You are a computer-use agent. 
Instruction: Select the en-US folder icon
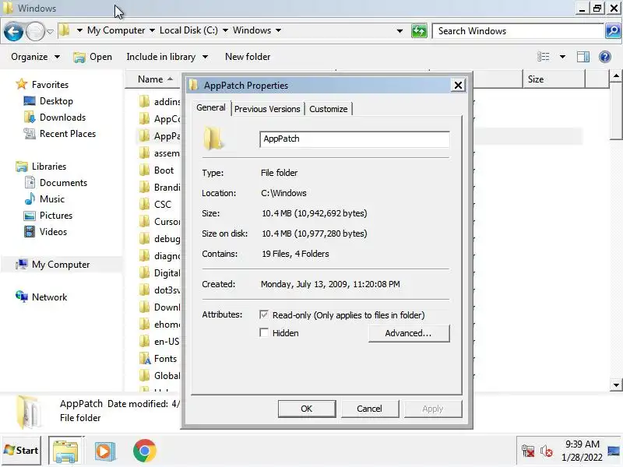pos(145,341)
